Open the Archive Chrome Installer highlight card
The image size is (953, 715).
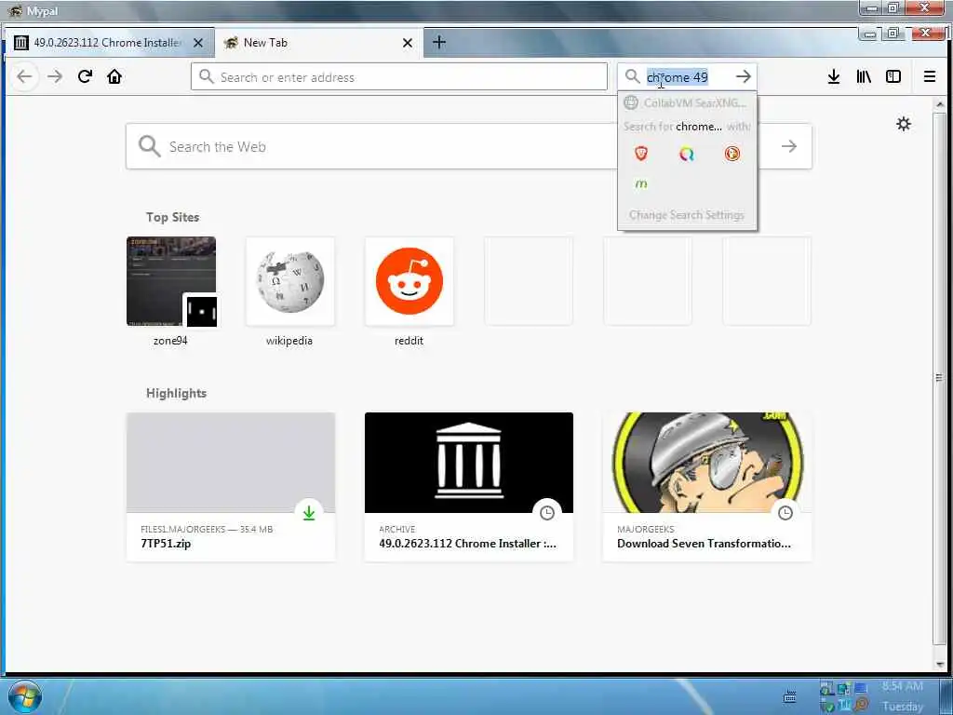point(469,487)
